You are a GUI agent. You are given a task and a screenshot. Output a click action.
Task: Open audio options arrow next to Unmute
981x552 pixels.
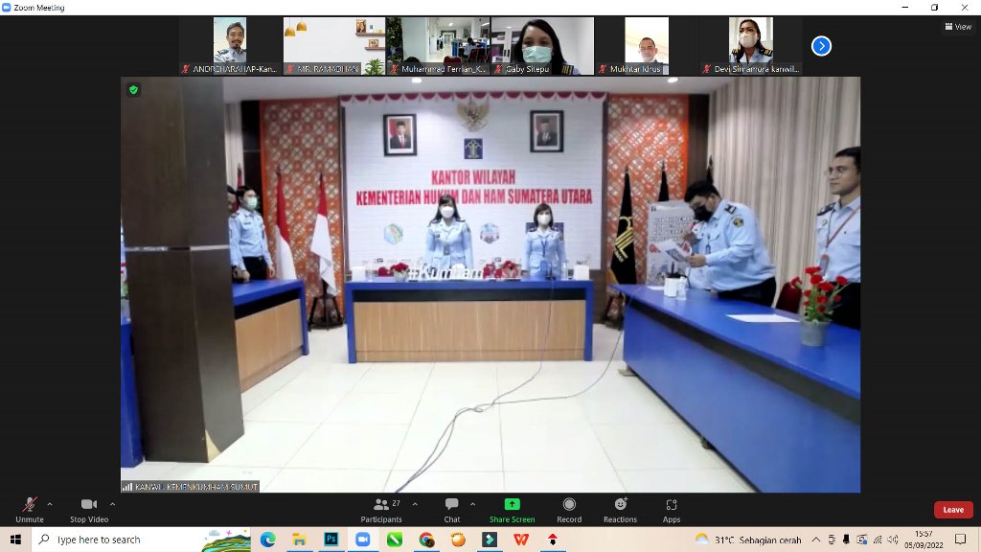tap(50, 504)
